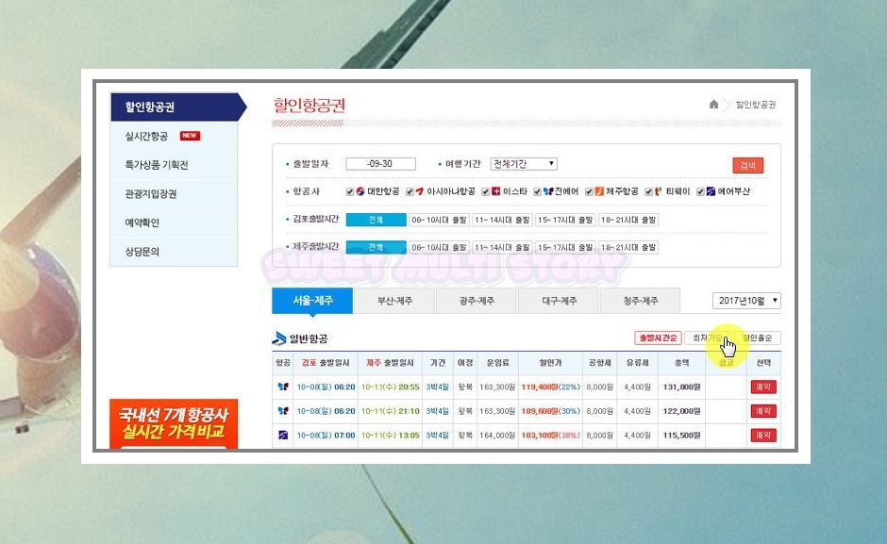The image size is (887, 544).
Task: Click the discounted price 109,600원(30%)
Action: click(550, 412)
